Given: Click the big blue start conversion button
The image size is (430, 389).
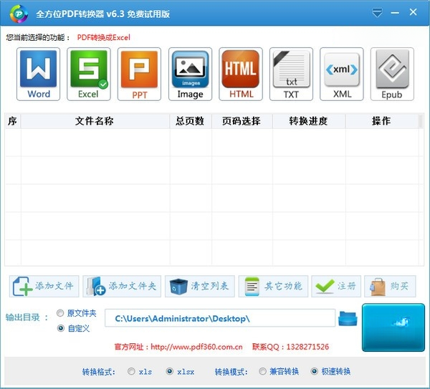Looking at the screenshot, I should [x=393, y=327].
